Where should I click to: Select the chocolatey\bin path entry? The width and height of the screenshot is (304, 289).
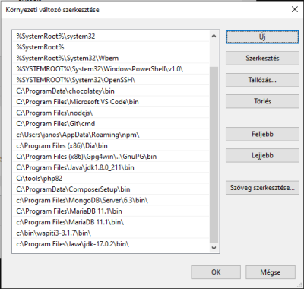111,91
